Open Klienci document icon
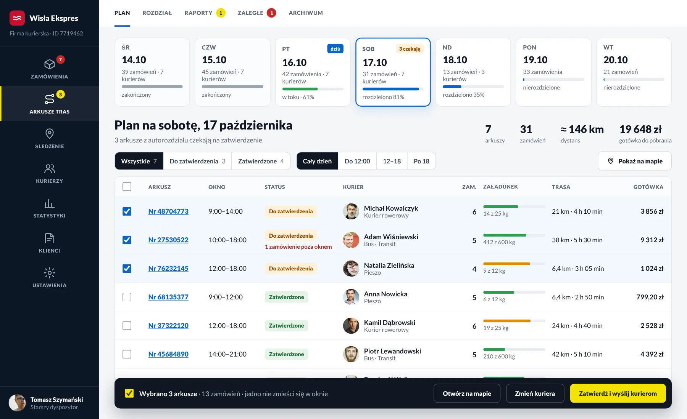The width and height of the screenshot is (687, 419). point(50,238)
